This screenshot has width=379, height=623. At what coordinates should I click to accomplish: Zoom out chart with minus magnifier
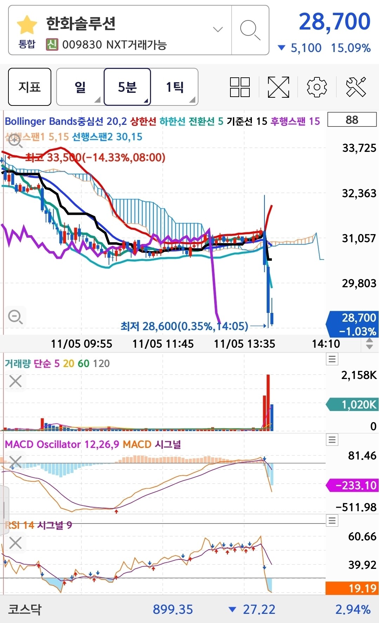(15, 317)
